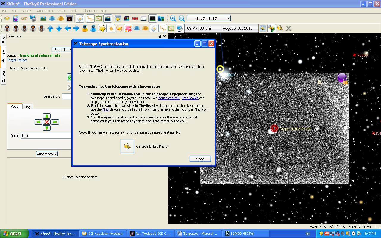Look at zenith with the Z button
The image size is (381, 238).
tap(42, 28)
